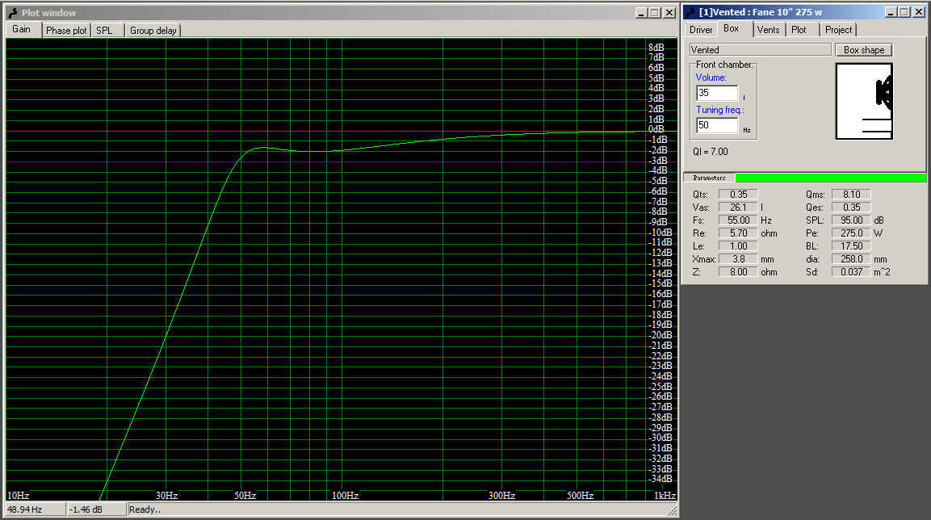Click the 500Hz axis label

580,496
